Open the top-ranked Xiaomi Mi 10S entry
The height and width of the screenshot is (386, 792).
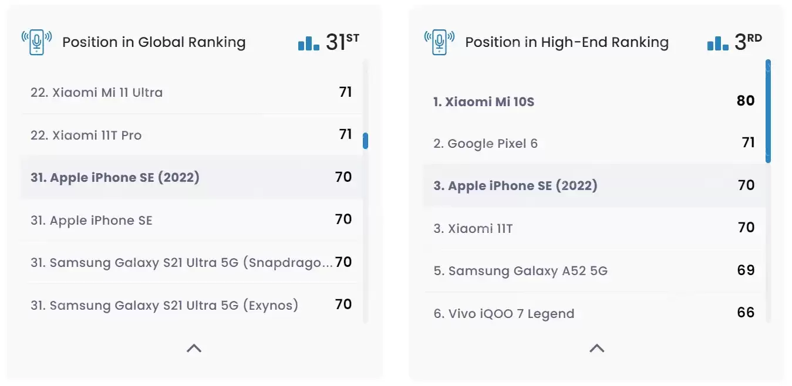pos(484,101)
